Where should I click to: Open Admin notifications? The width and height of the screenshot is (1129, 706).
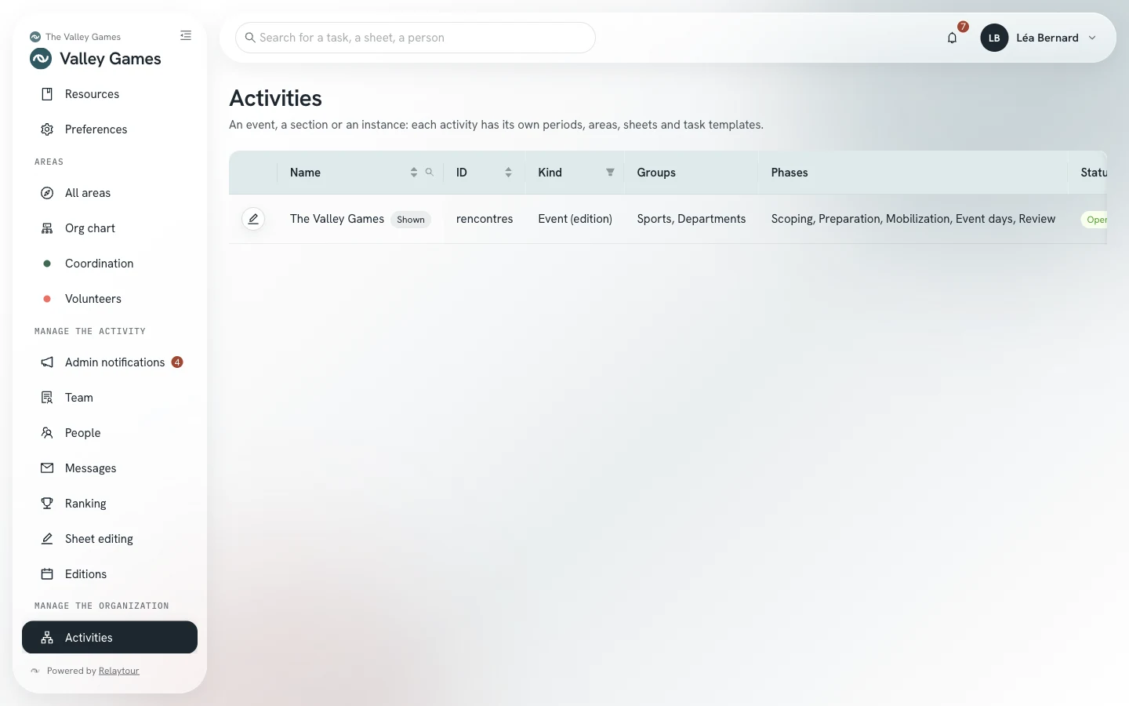pos(110,362)
